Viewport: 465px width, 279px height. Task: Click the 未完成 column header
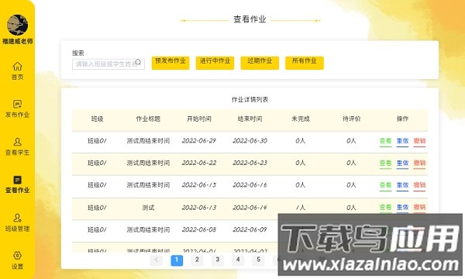(301, 119)
